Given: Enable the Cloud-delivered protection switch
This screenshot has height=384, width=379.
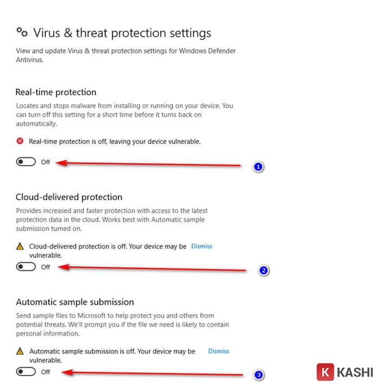Looking at the screenshot, I should [25, 267].
